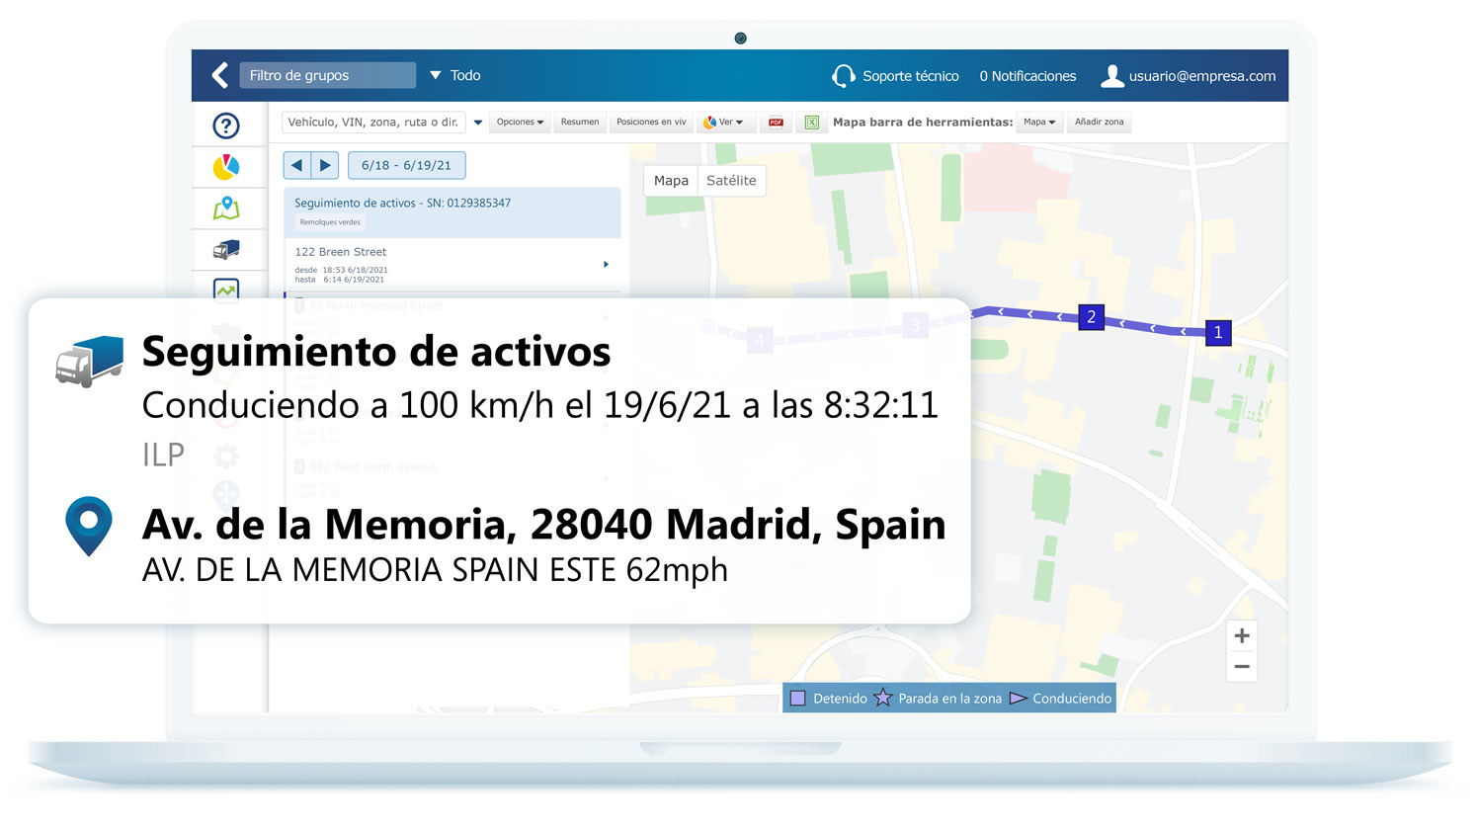The image size is (1478, 832).
Task: Click the Conduciendo arrow legend icon
Action: pyautogui.click(x=1019, y=699)
